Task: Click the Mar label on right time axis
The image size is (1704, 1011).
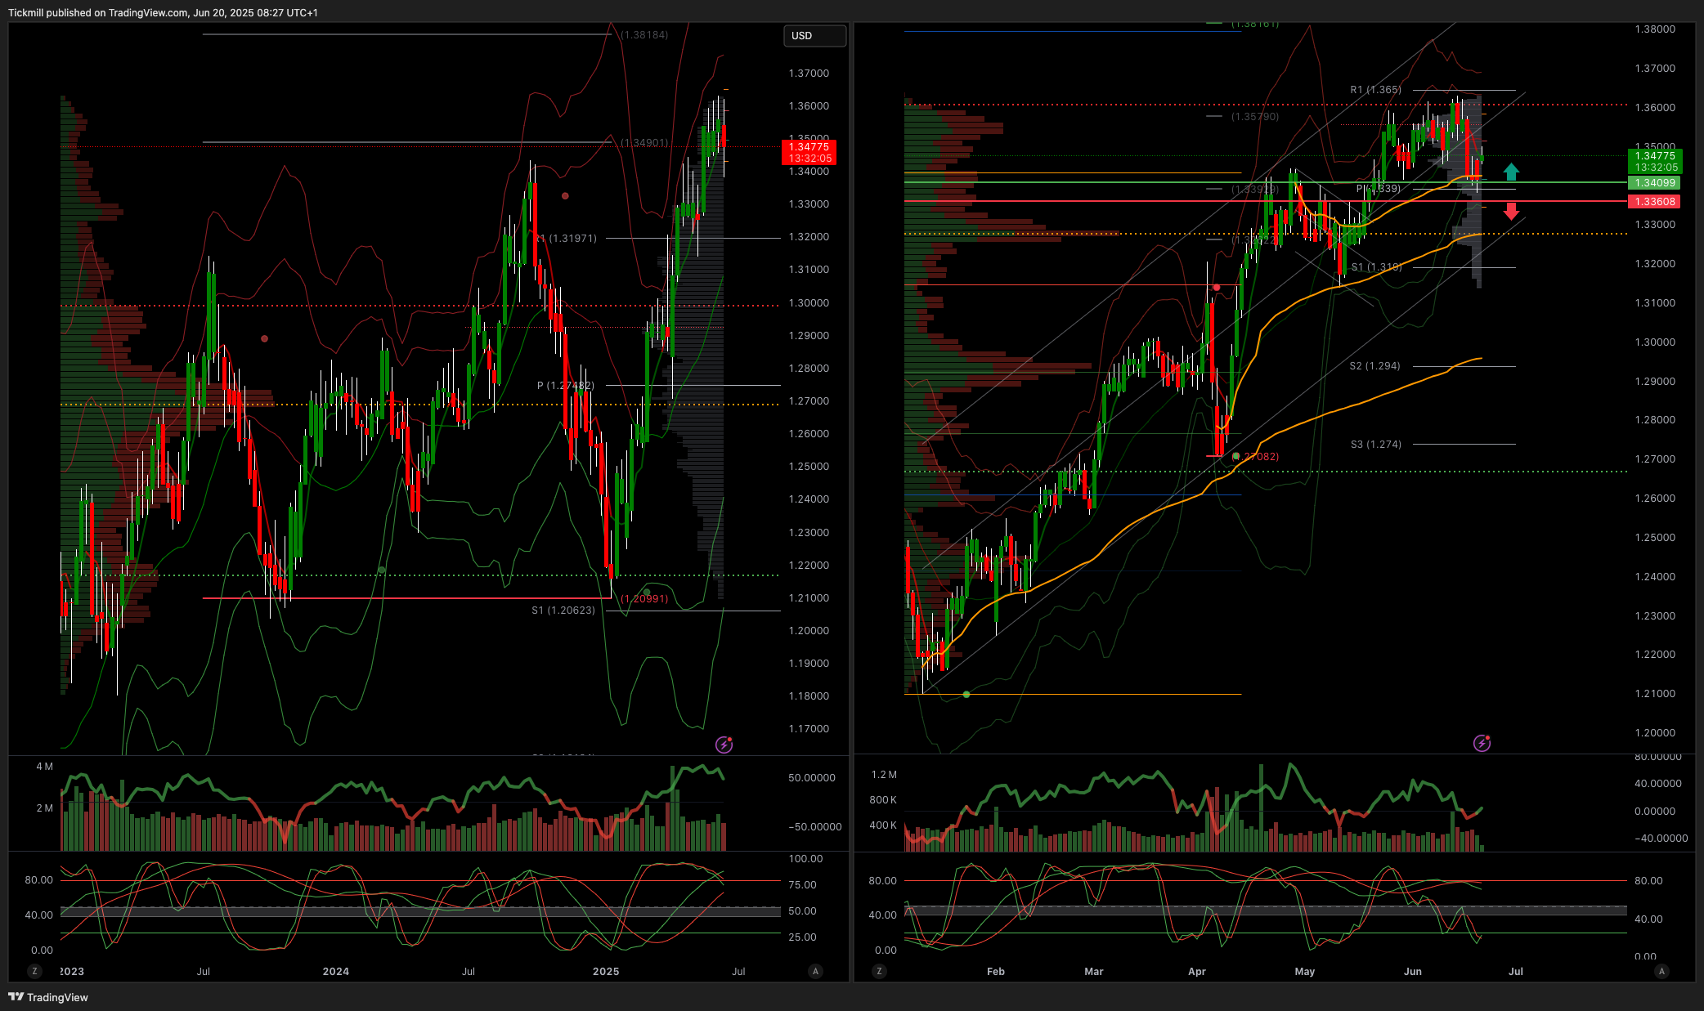Action: point(1094,972)
